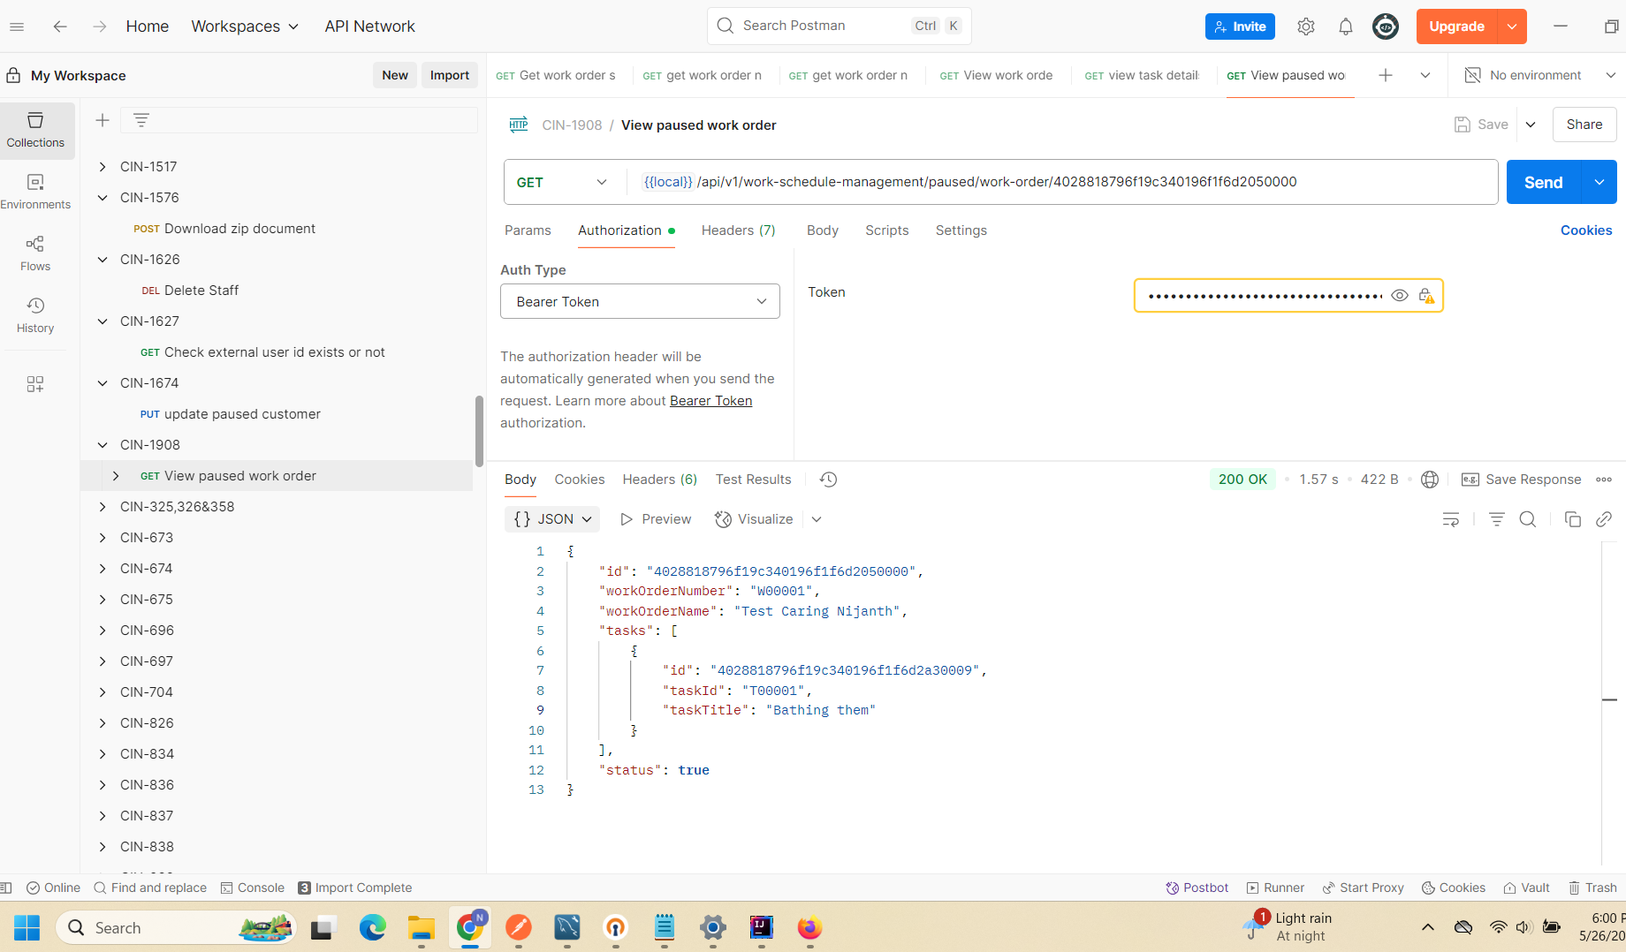
Task: Switch to the view task detail request tab
Action: click(1142, 75)
